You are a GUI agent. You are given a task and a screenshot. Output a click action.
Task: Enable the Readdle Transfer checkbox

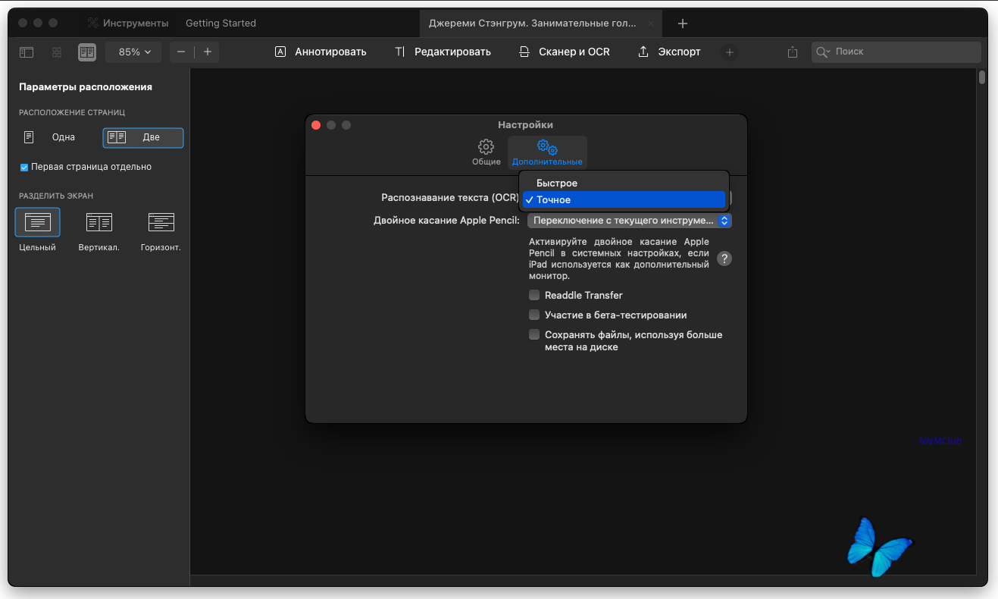tap(534, 295)
